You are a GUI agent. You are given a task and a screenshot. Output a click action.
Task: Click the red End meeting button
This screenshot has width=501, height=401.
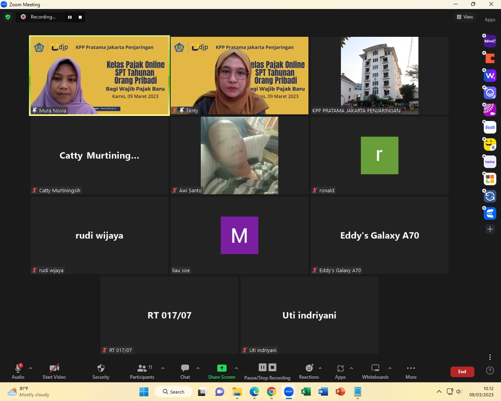click(462, 372)
